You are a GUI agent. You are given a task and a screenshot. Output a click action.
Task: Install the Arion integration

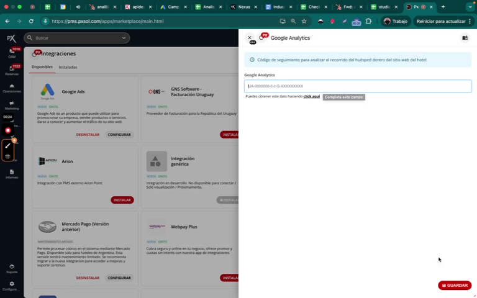tap(122, 200)
